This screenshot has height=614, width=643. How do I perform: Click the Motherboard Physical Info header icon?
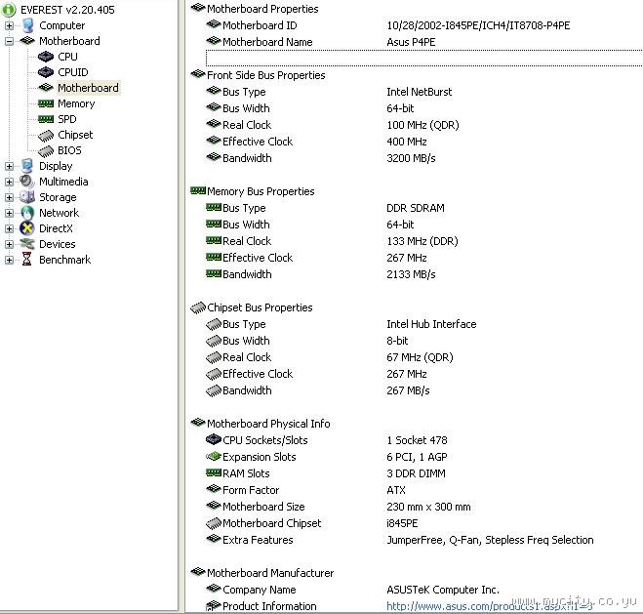(x=198, y=422)
